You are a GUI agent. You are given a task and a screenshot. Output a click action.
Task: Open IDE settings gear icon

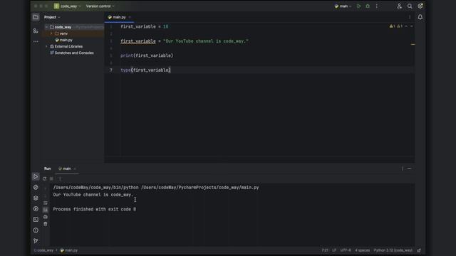420,6
